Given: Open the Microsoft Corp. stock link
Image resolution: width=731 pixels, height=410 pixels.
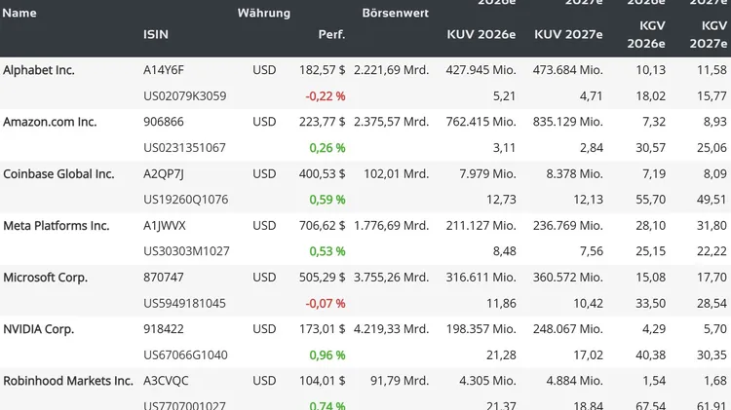Looking at the screenshot, I should point(45,278).
